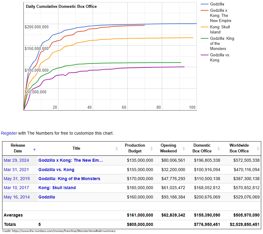
Task: Click the Daily Cumulative Domestic Box Office title
Action: tap(61, 6)
